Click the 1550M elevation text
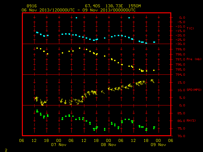Viewport: 203px width, 152px height. point(134,6)
